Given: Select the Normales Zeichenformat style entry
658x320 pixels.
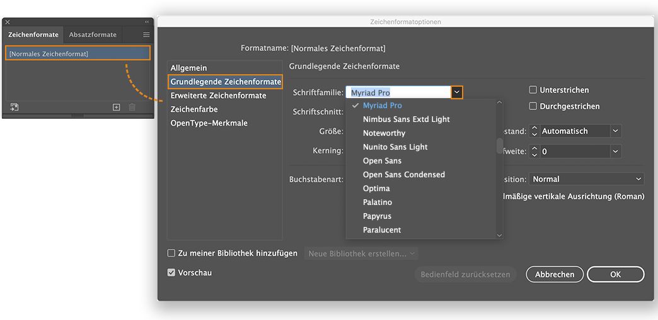Looking at the screenshot, I should (x=78, y=54).
